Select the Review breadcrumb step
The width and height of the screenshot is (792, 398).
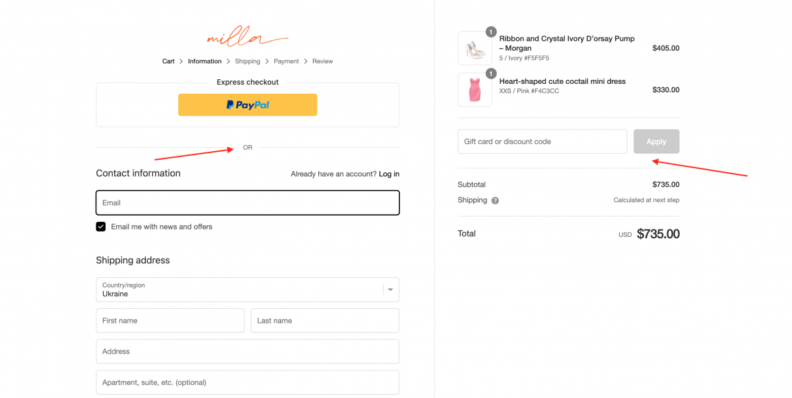click(323, 61)
